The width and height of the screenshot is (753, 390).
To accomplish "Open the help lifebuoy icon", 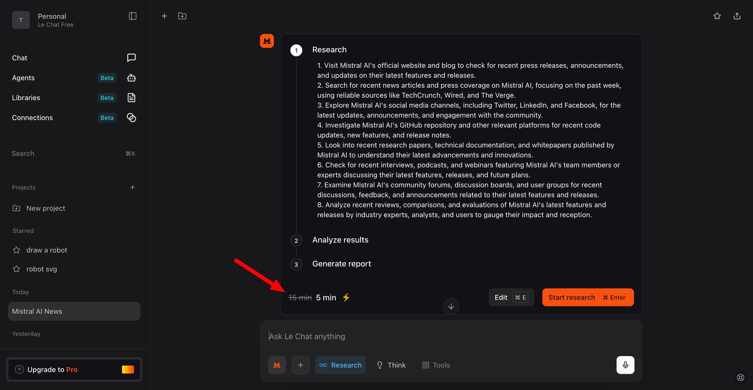I will [x=740, y=377].
